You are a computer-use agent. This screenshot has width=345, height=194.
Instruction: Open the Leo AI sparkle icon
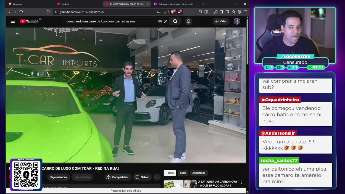pyautogui.click(x=233, y=12)
